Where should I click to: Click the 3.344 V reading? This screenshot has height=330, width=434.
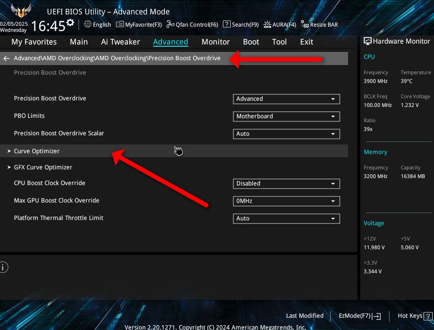372,272
